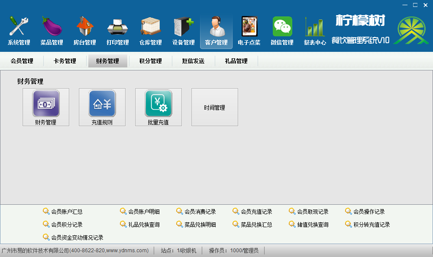This screenshot has height=257, width=433.
Task: Open the 财务管理 money icon panel
Action: click(45, 104)
